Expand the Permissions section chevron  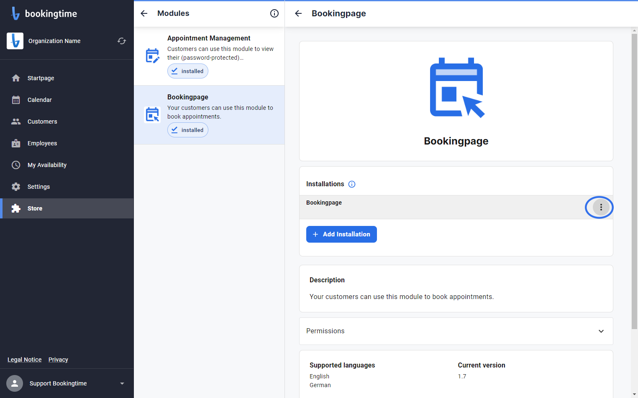tap(601, 331)
